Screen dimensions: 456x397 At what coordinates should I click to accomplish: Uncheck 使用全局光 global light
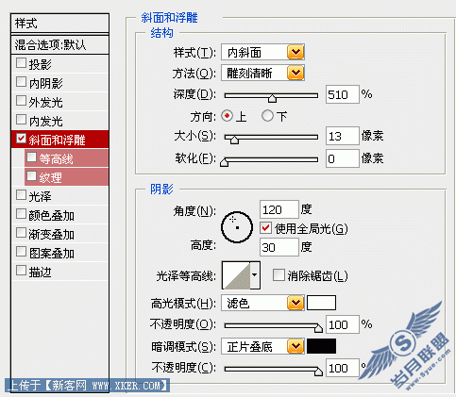coord(265,227)
